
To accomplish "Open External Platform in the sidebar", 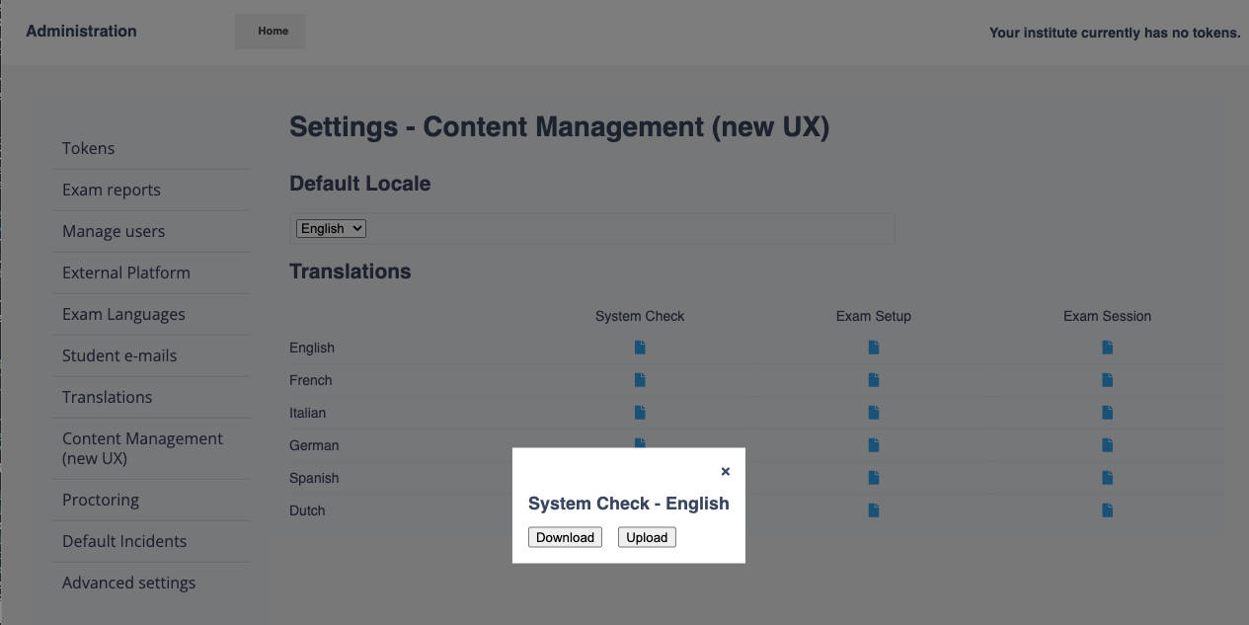I will (x=125, y=273).
